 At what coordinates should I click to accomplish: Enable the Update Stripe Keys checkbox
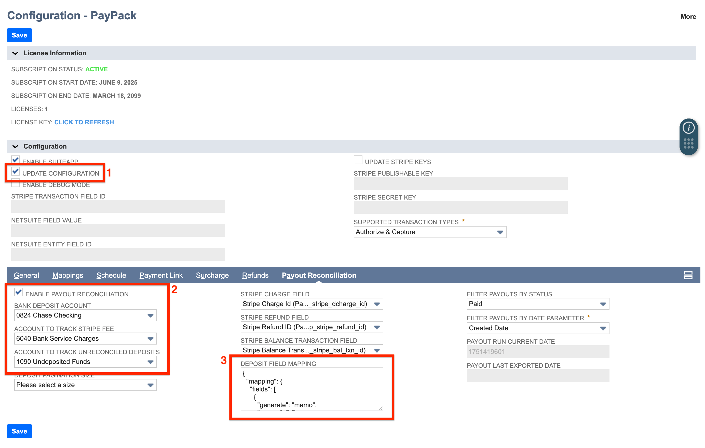[358, 160]
